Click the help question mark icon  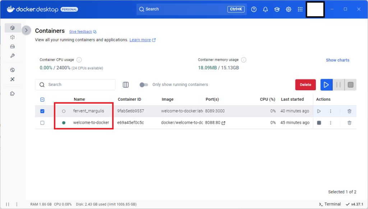[254, 9]
